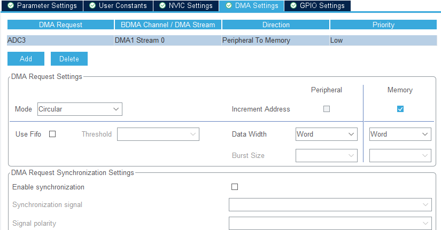Open the Mode dropdown showing Circular
441x230 pixels.
(80, 109)
